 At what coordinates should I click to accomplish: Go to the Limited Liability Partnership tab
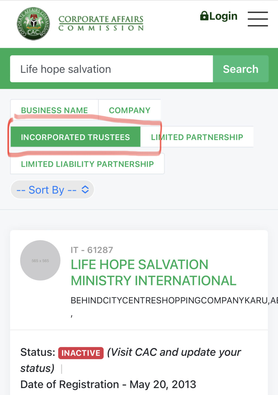[87, 164]
